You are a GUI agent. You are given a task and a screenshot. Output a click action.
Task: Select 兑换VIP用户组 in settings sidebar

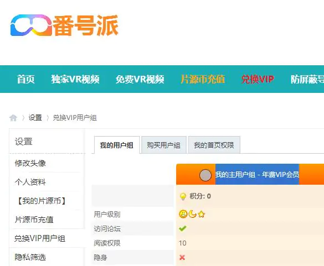40,238
